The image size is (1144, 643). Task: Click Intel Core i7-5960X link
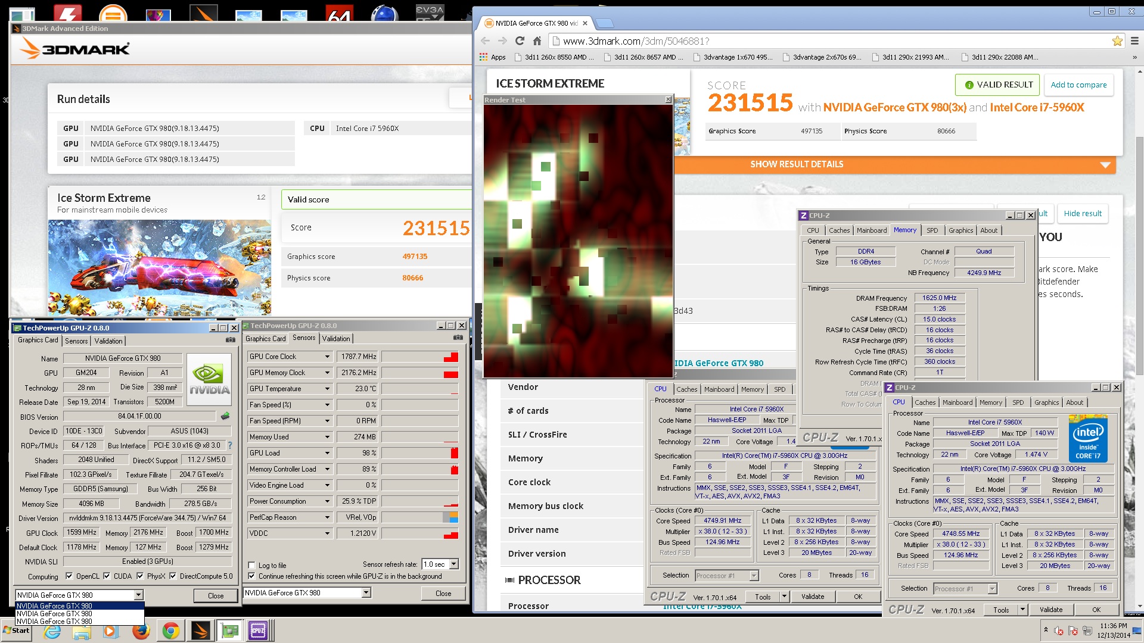pyautogui.click(x=1037, y=107)
